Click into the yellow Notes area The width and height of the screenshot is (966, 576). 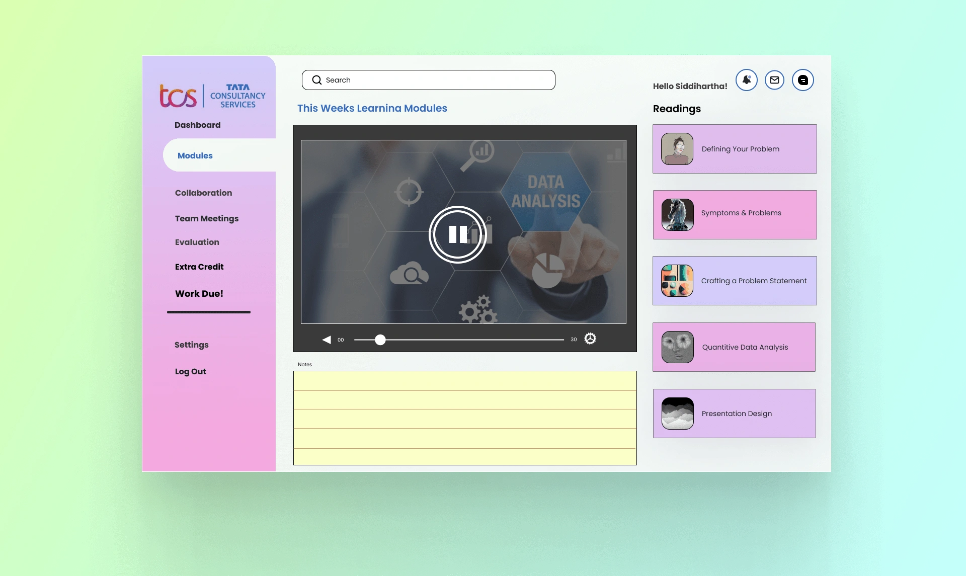pyautogui.click(x=465, y=418)
